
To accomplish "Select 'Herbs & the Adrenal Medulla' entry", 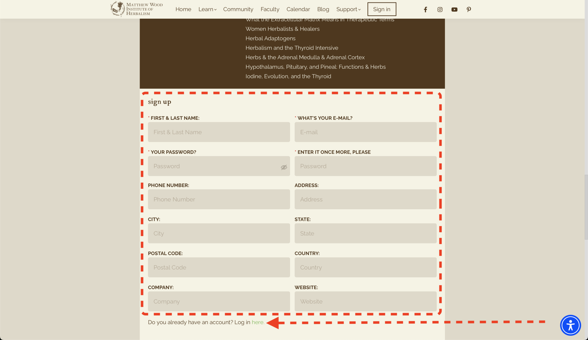I will coord(305,57).
